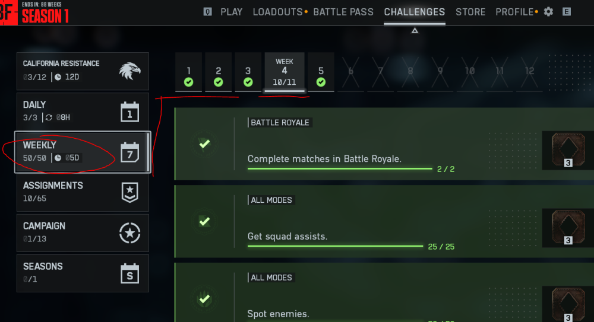The height and width of the screenshot is (322, 594).
Task: Click the Battle Royale challenge checkmark
Action: pos(204,144)
